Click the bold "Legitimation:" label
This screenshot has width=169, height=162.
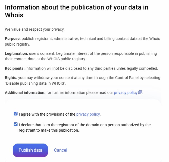17,53
